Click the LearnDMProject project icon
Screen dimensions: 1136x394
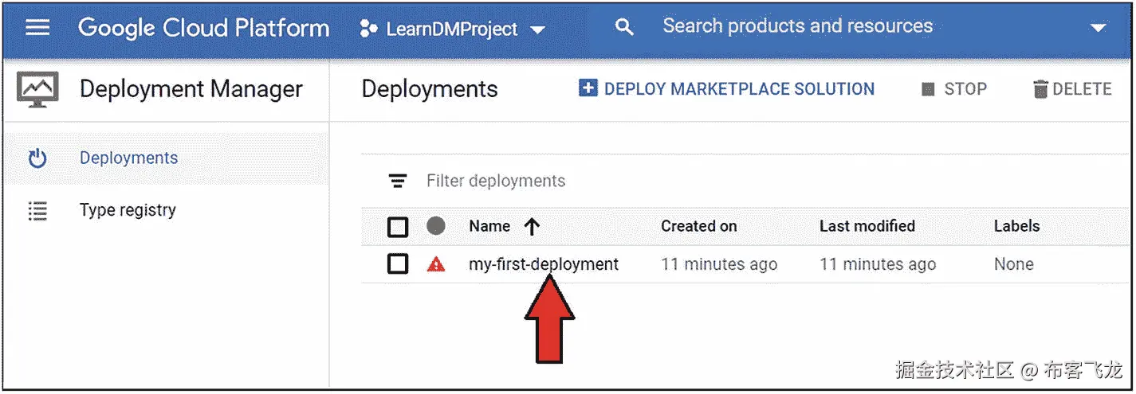(368, 29)
